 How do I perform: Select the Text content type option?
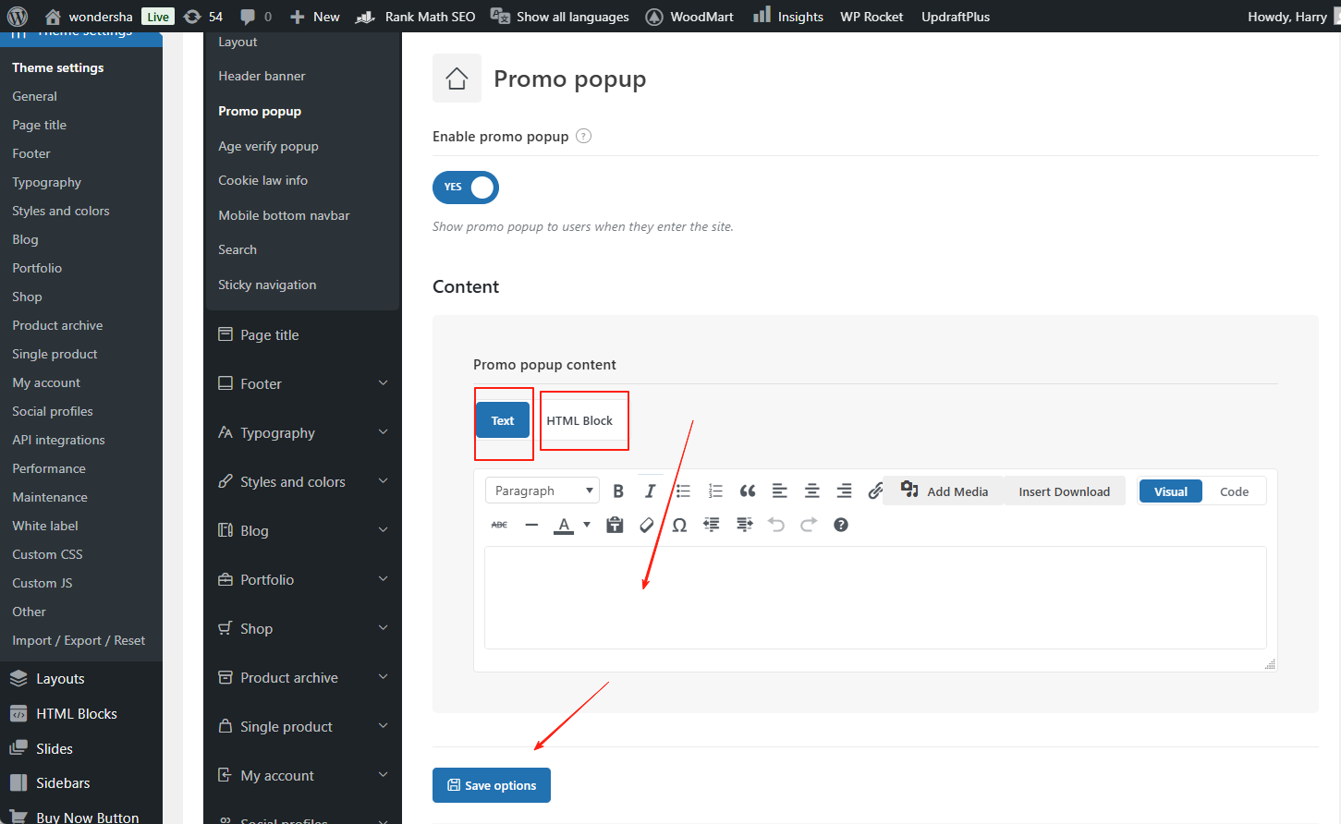503,420
